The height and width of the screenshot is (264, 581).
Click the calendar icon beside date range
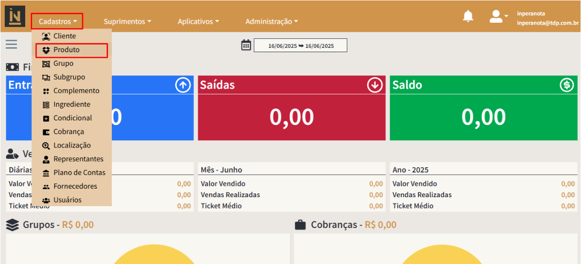pos(246,45)
